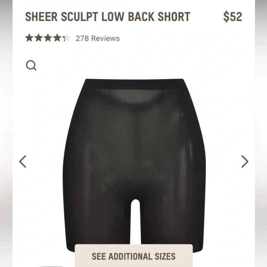Click the word SIZES on the beige button
This screenshot has height=267, width=267.
tap(165, 256)
